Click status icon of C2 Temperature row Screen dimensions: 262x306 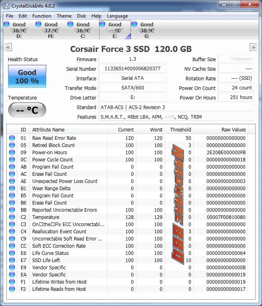tap(12, 217)
